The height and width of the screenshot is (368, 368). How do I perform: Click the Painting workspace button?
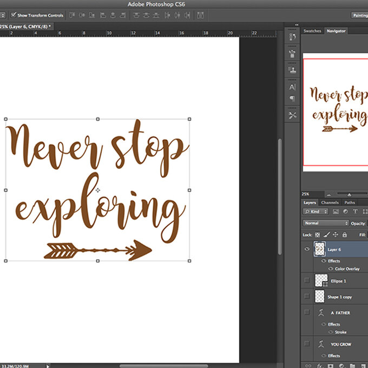click(359, 15)
